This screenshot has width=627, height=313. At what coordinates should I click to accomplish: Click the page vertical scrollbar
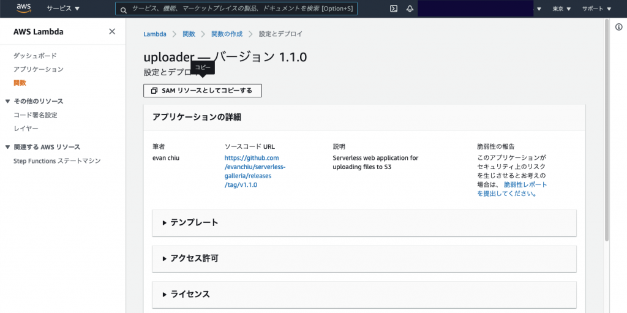607,130
